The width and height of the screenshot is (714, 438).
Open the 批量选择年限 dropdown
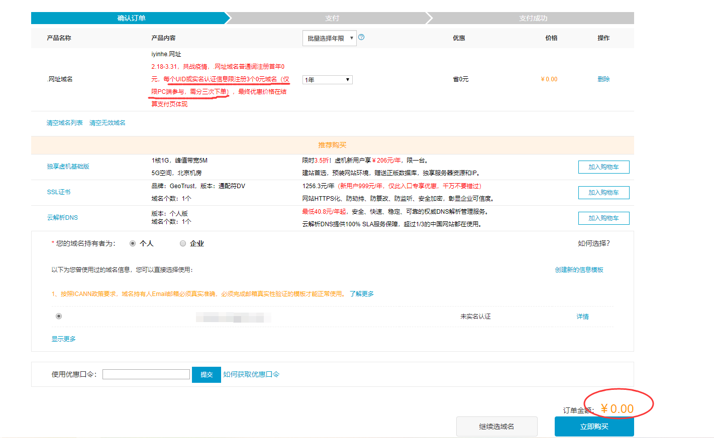coord(329,38)
